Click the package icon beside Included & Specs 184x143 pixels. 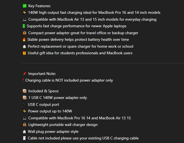tap(24, 91)
